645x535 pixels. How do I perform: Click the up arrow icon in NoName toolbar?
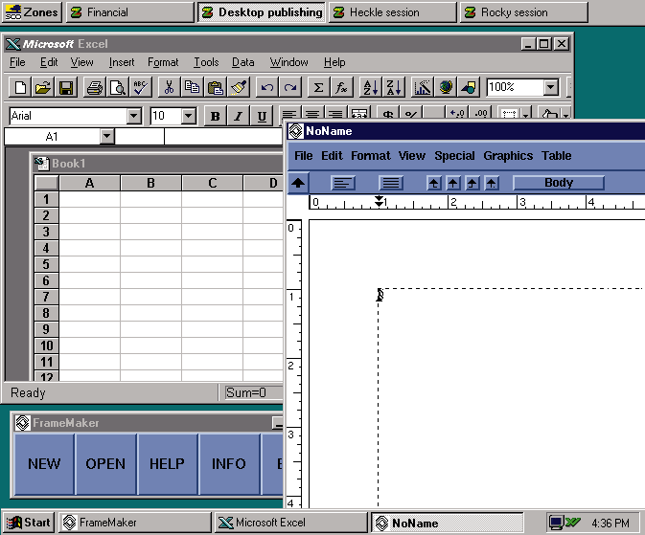click(298, 183)
